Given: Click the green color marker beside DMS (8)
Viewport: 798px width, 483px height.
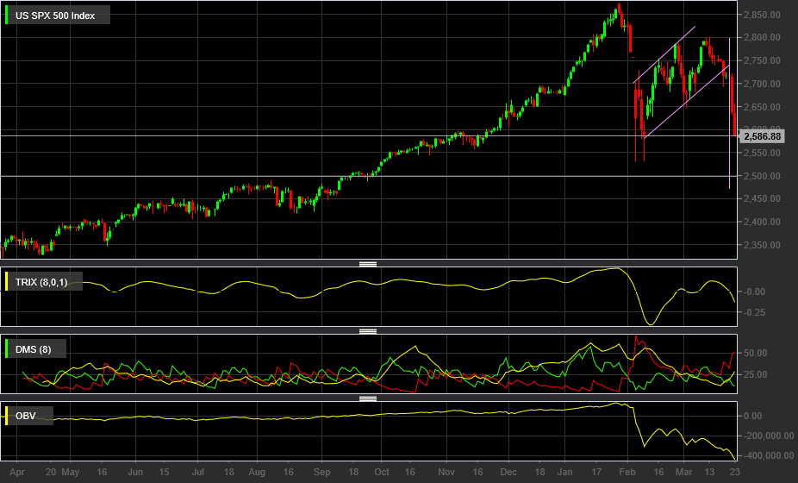Looking at the screenshot, I should 7,348.
